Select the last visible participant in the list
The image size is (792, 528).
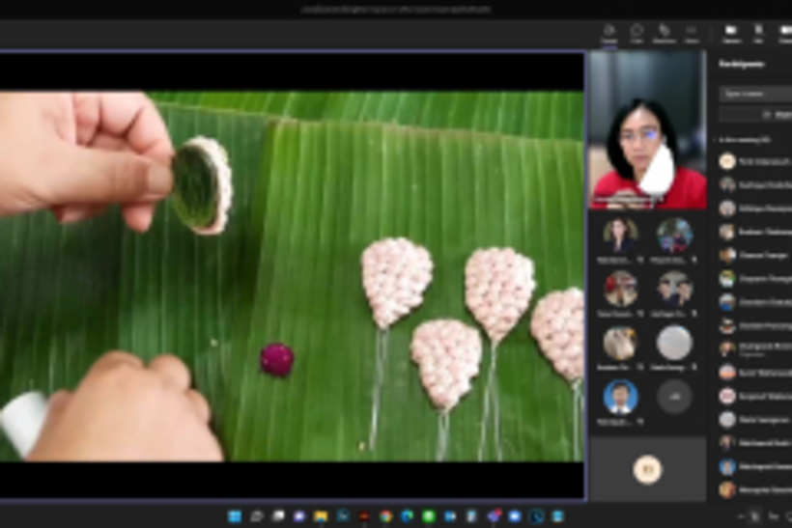point(754,489)
